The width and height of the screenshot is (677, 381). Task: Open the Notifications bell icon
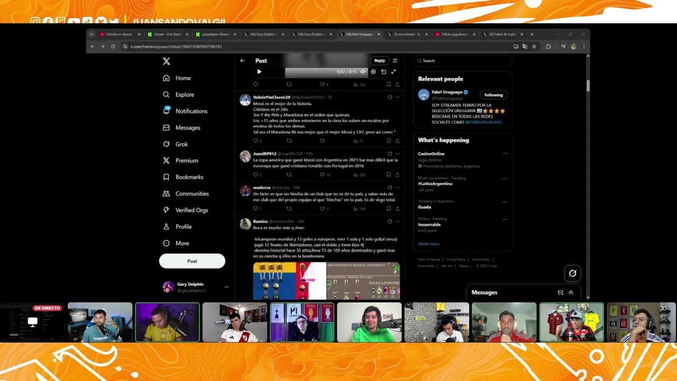click(166, 111)
